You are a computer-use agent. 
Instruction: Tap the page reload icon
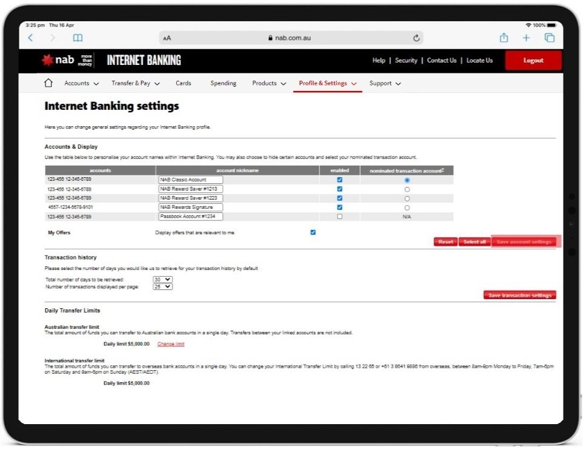tap(416, 38)
